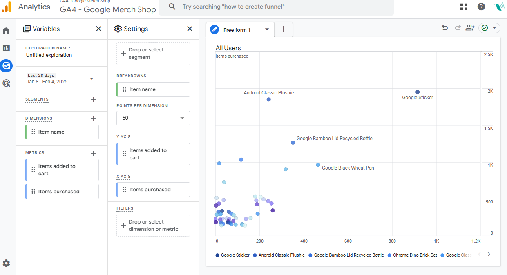This screenshot has width=507, height=275.
Task: Edit the Untitled exploration name field
Action: pyautogui.click(x=49, y=55)
